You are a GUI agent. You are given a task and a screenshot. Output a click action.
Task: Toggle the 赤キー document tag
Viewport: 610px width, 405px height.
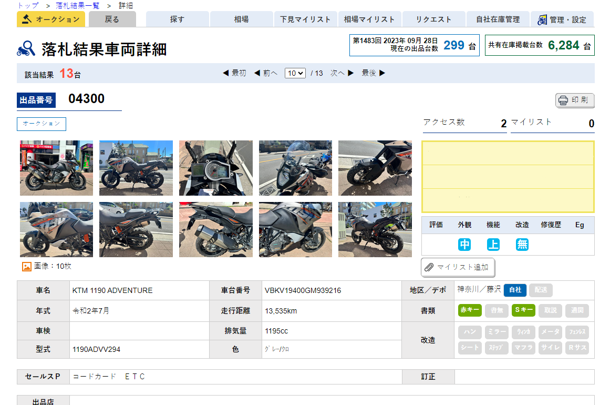(x=470, y=310)
